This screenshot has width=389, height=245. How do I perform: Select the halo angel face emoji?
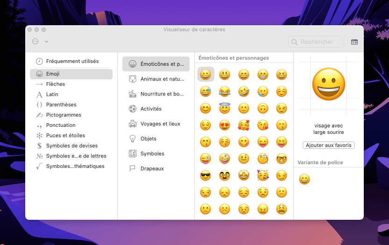coord(225,108)
